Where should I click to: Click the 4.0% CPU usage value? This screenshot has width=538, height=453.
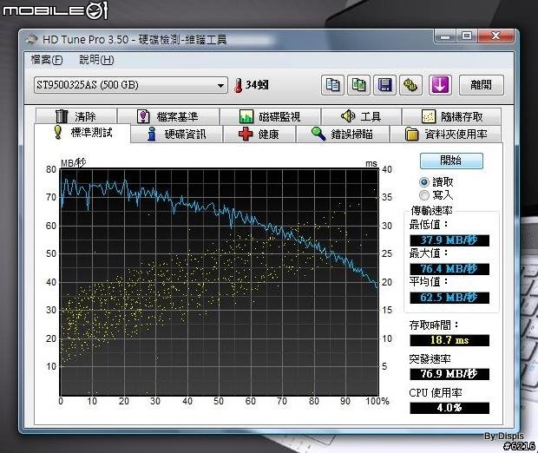tap(449, 408)
